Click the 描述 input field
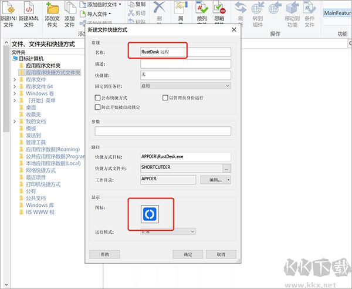This screenshot has width=352, height=289. point(186,63)
